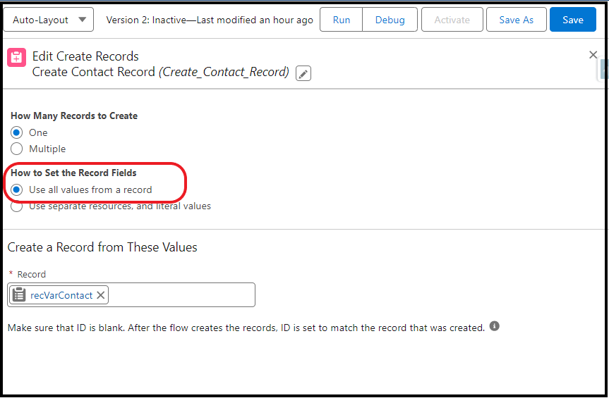Viewport: 609px width, 398px height.
Task: Choose Use separate resources and literal values
Action: coord(16,206)
